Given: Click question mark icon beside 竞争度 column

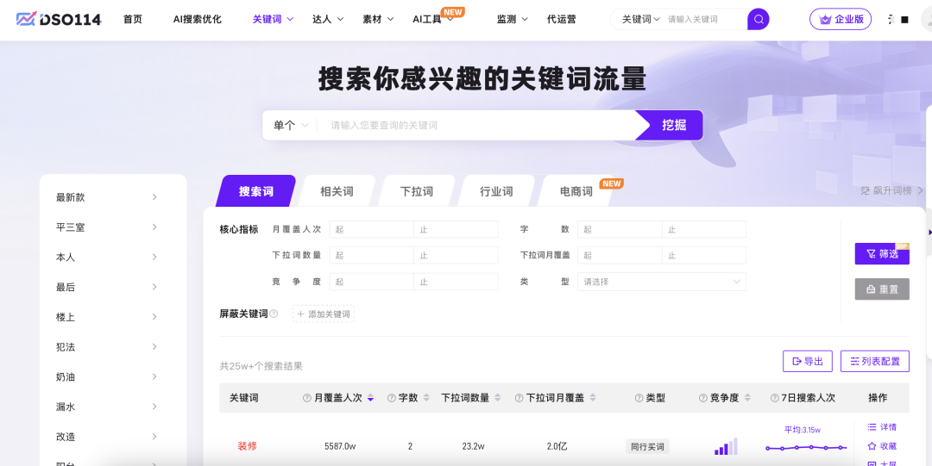Looking at the screenshot, I should pos(703,398).
